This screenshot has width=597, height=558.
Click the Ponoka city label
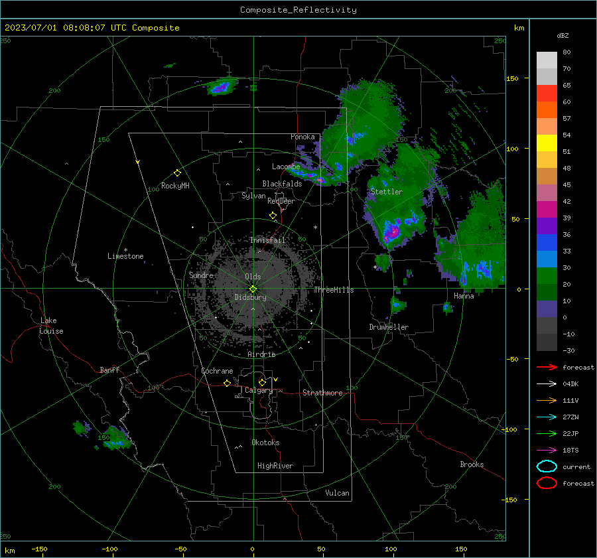pyautogui.click(x=302, y=137)
